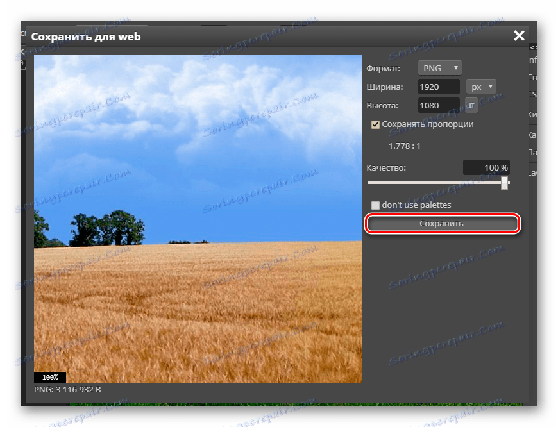This screenshot has height=427, width=558.
Task: Enable the don't use palettes checkbox
Action: point(375,205)
